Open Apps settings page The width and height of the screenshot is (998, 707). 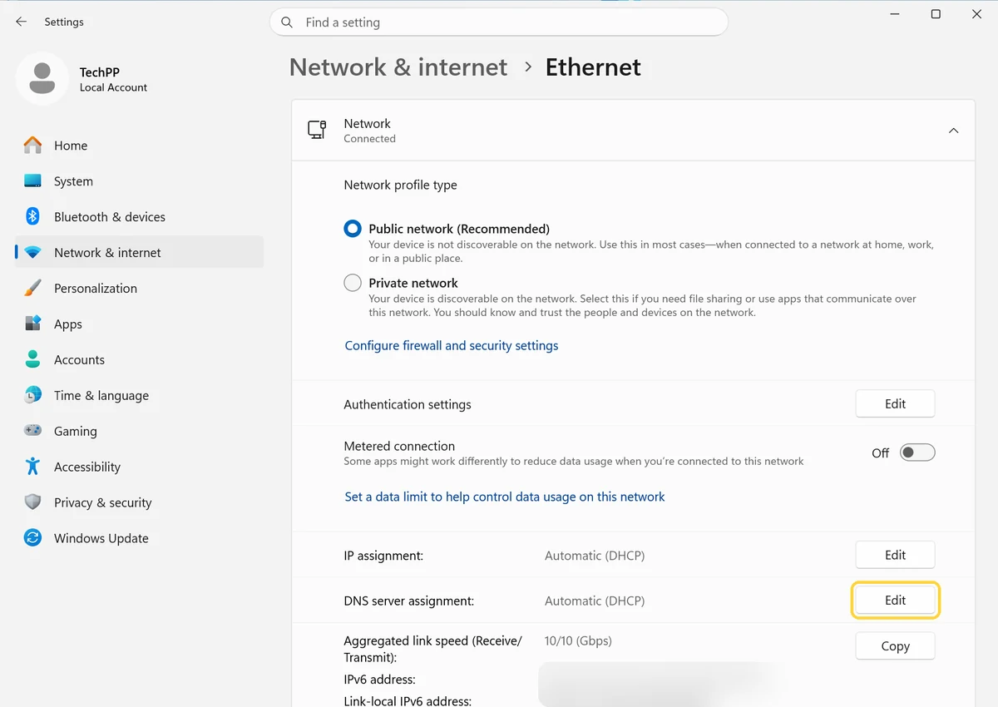coord(139,324)
